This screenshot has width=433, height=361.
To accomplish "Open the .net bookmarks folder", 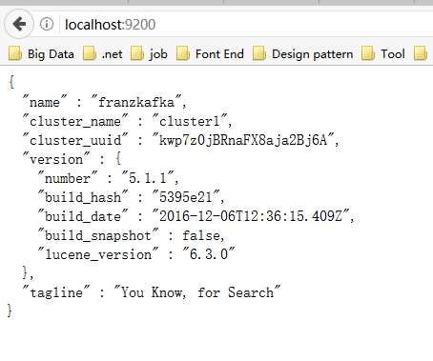I will (103, 54).
